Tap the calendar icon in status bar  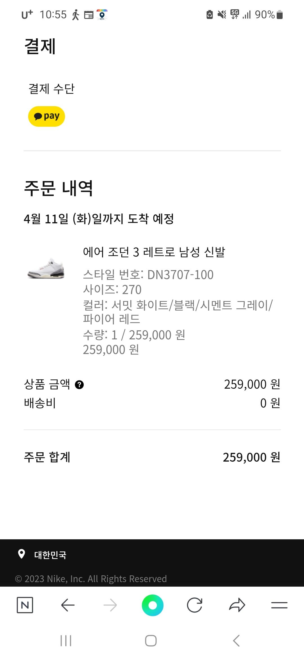click(89, 15)
